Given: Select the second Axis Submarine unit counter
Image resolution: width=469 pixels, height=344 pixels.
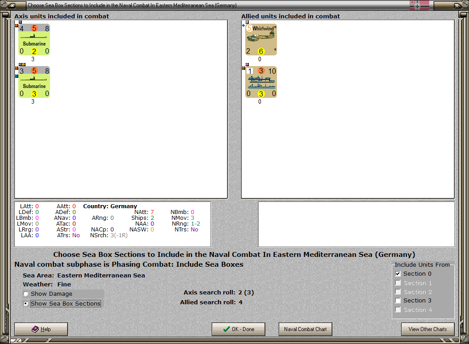Looking at the screenshot, I should tap(34, 82).
